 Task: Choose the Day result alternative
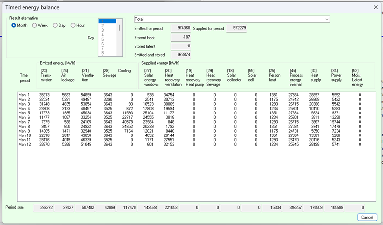[x=55, y=25]
